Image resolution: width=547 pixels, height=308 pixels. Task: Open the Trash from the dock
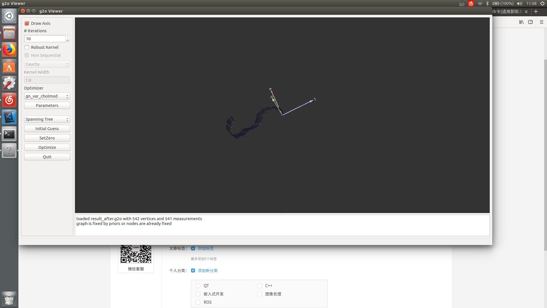click(9, 299)
